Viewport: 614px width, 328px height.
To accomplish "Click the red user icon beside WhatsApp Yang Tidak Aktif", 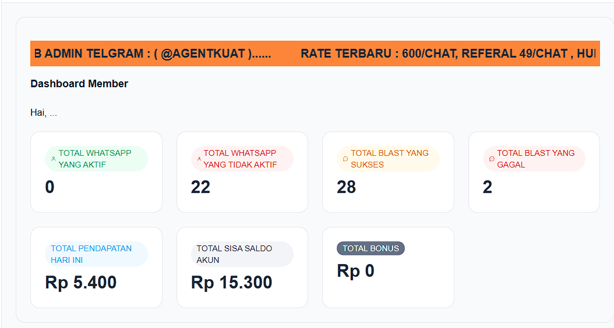I will click(199, 159).
